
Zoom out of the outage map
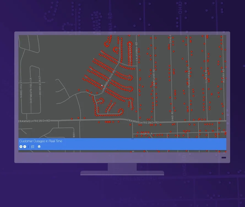pos(25,147)
